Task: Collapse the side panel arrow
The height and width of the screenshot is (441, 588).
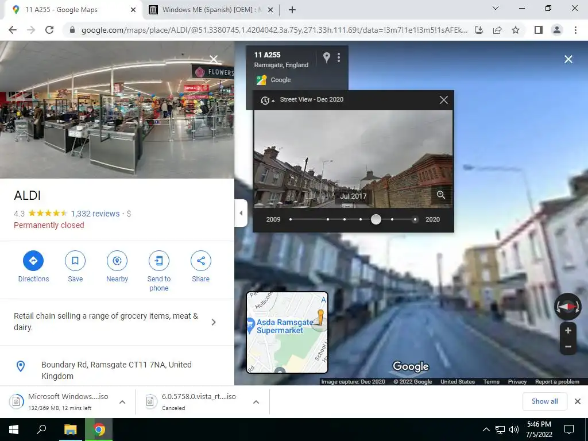Action: tap(241, 213)
